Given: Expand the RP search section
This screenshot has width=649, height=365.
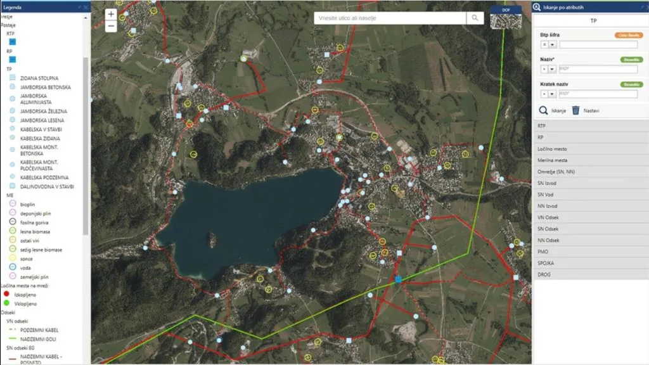Looking at the screenshot, I should coord(591,138).
